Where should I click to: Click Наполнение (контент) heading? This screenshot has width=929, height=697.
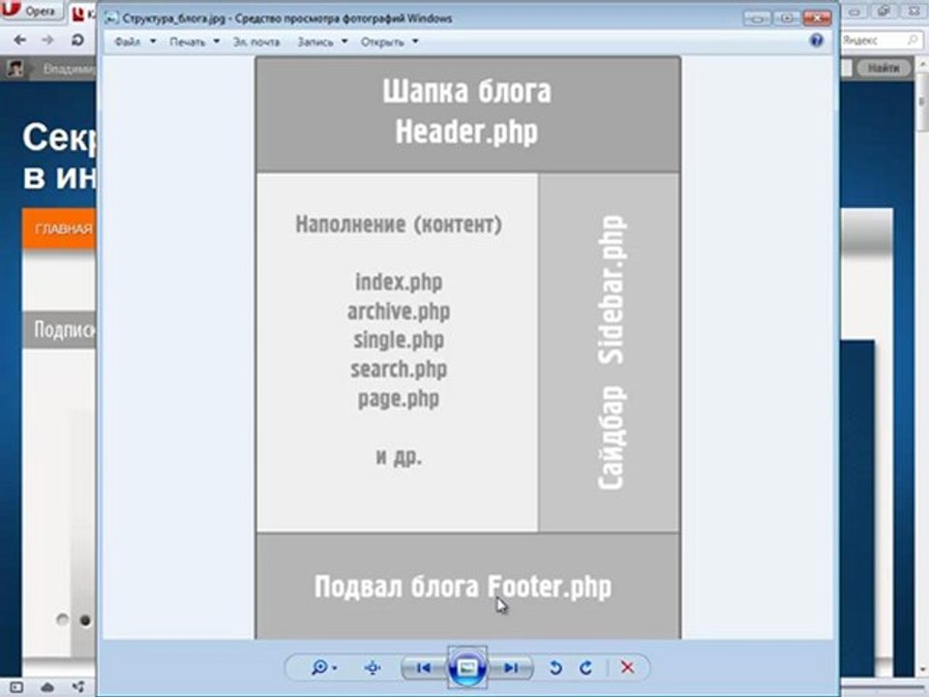(398, 225)
